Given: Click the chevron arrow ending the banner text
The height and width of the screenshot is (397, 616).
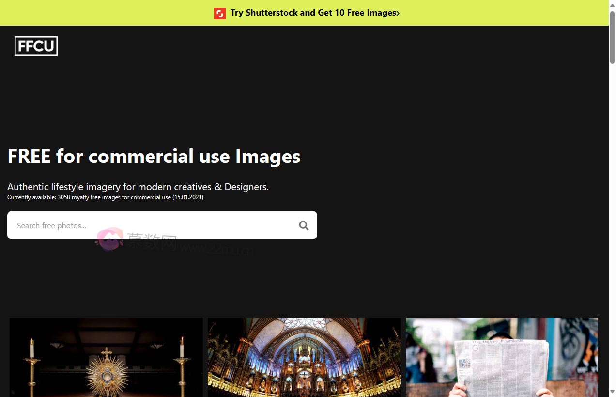Looking at the screenshot, I should pos(398,13).
